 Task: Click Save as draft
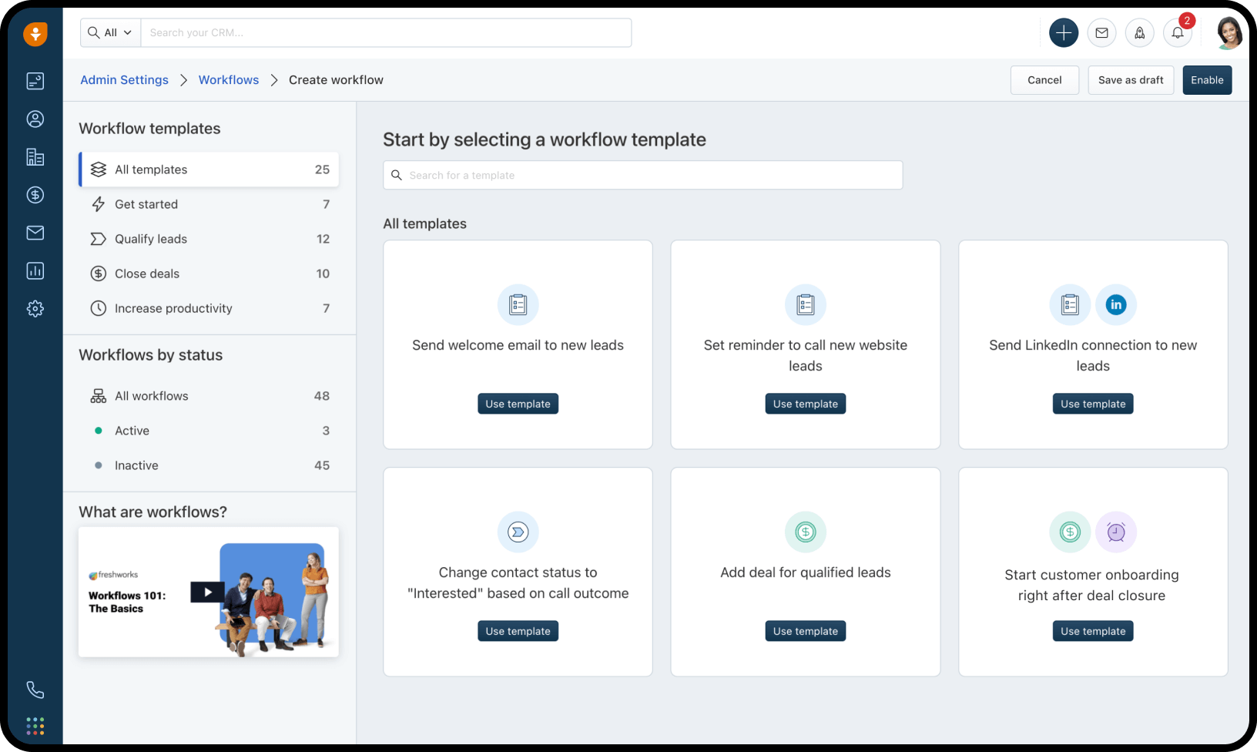tap(1130, 80)
